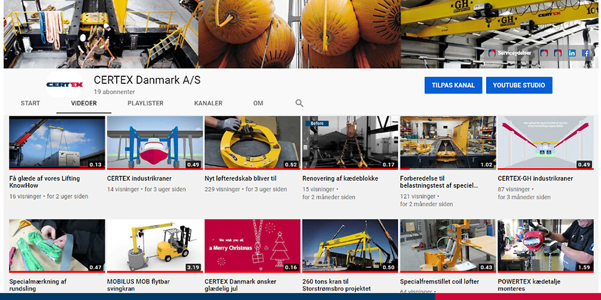Go to the KANALER tab
This screenshot has height=300, width=601.
208,103
